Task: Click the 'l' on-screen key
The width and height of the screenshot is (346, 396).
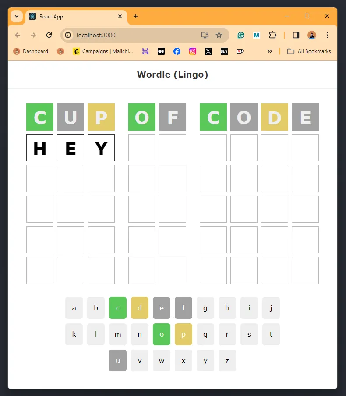Action: [x=96, y=334]
